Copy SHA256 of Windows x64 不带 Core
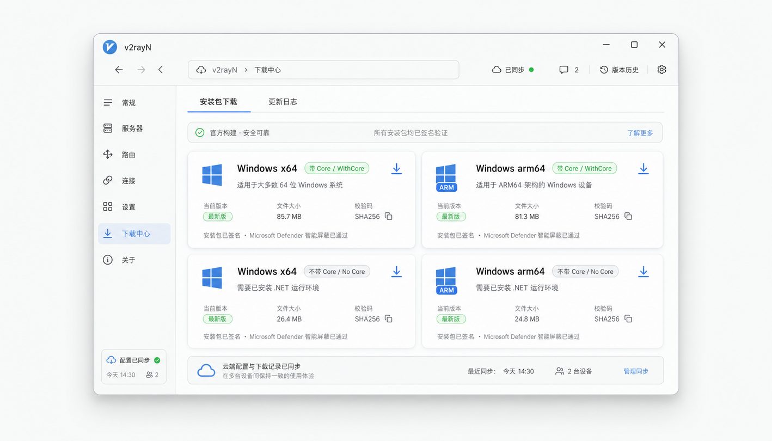This screenshot has height=441, width=772. point(389,319)
